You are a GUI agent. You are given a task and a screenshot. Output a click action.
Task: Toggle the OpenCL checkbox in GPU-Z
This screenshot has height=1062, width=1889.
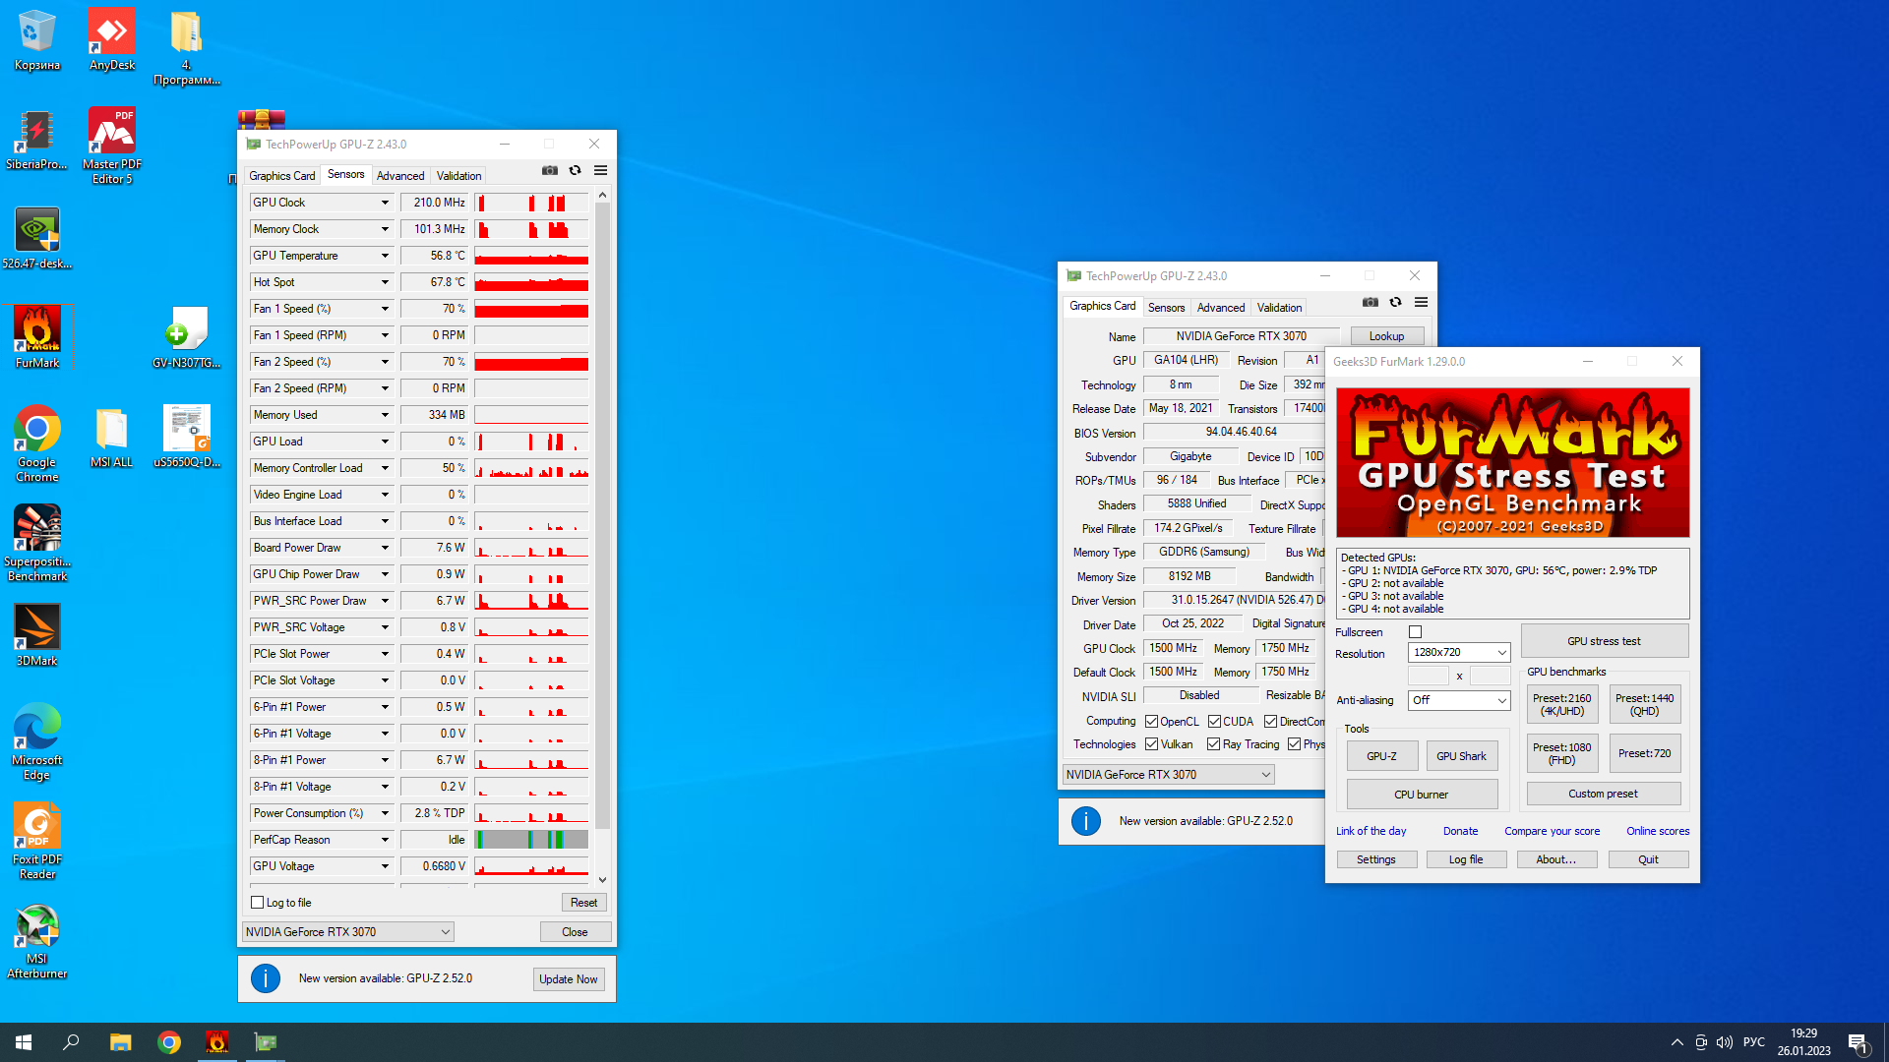[x=1151, y=722]
